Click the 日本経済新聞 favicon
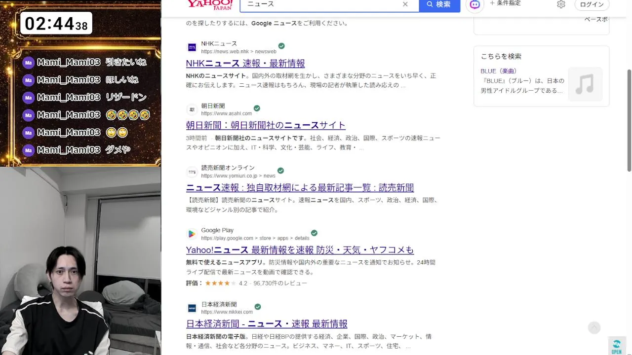The image size is (632, 355). tap(192, 308)
